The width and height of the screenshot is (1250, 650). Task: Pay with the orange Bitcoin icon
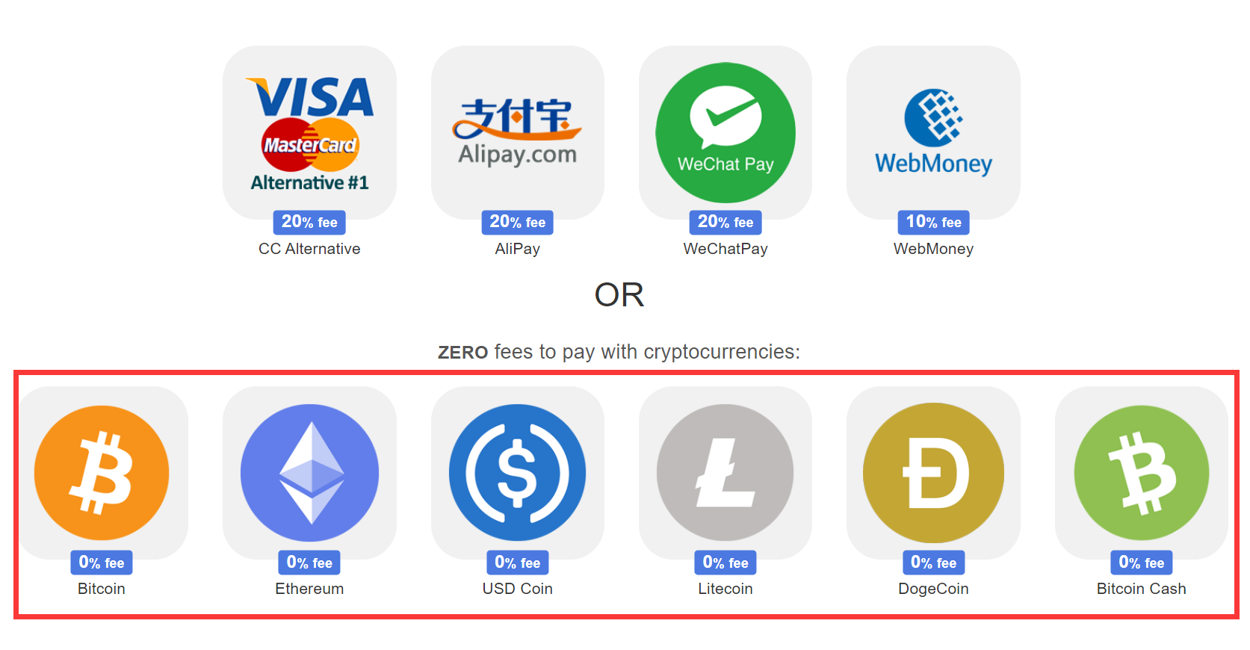[102, 473]
